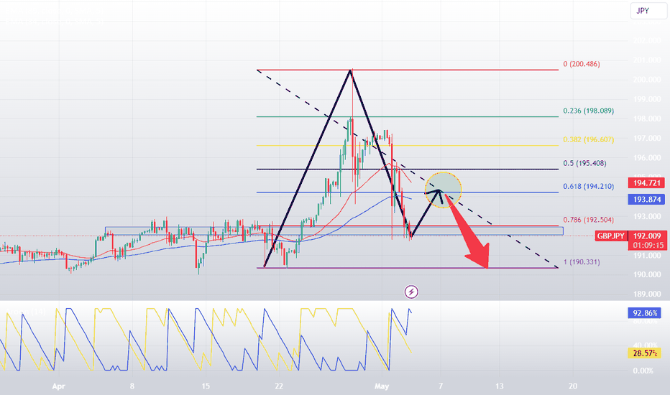Click date 13 on time axis
This screenshot has width=670, height=395.
tap(499, 386)
